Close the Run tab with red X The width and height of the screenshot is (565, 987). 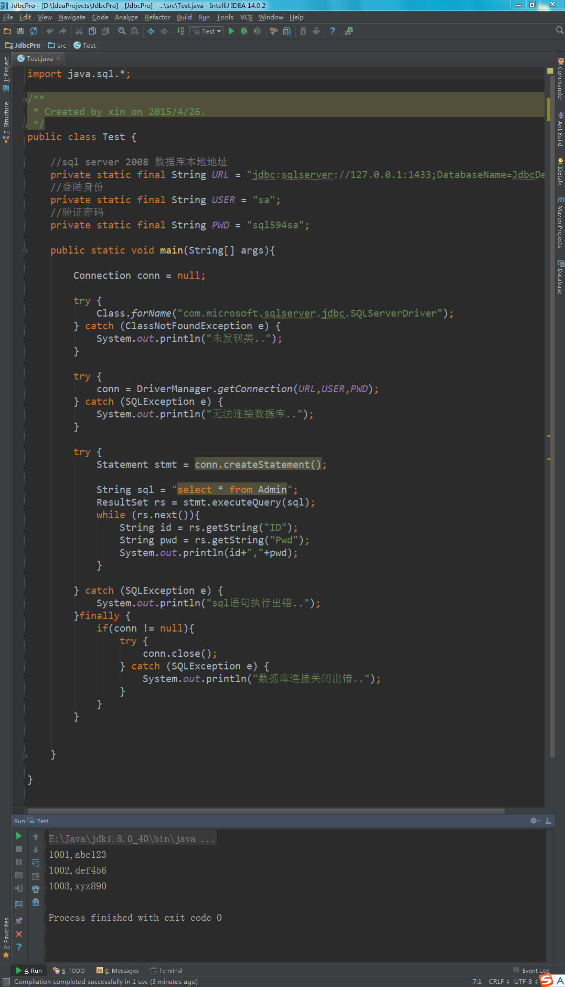[19, 934]
